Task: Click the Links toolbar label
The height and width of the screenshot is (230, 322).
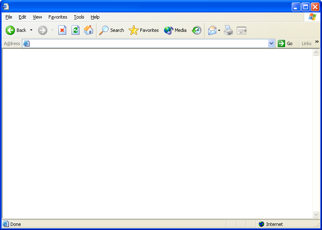Action: pyautogui.click(x=306, y=43)
